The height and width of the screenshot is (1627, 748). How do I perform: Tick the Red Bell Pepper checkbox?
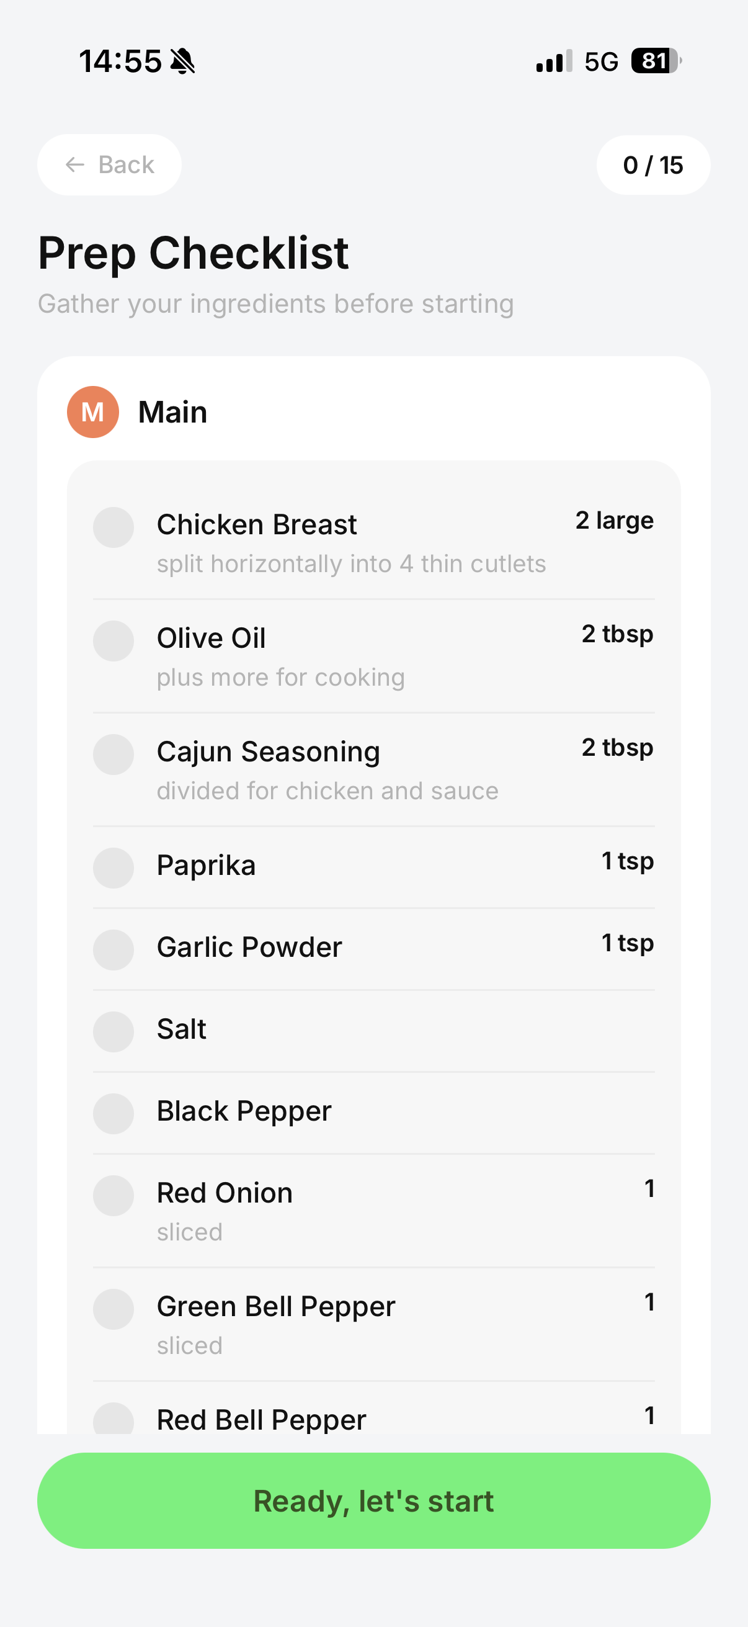(114, 1419)
